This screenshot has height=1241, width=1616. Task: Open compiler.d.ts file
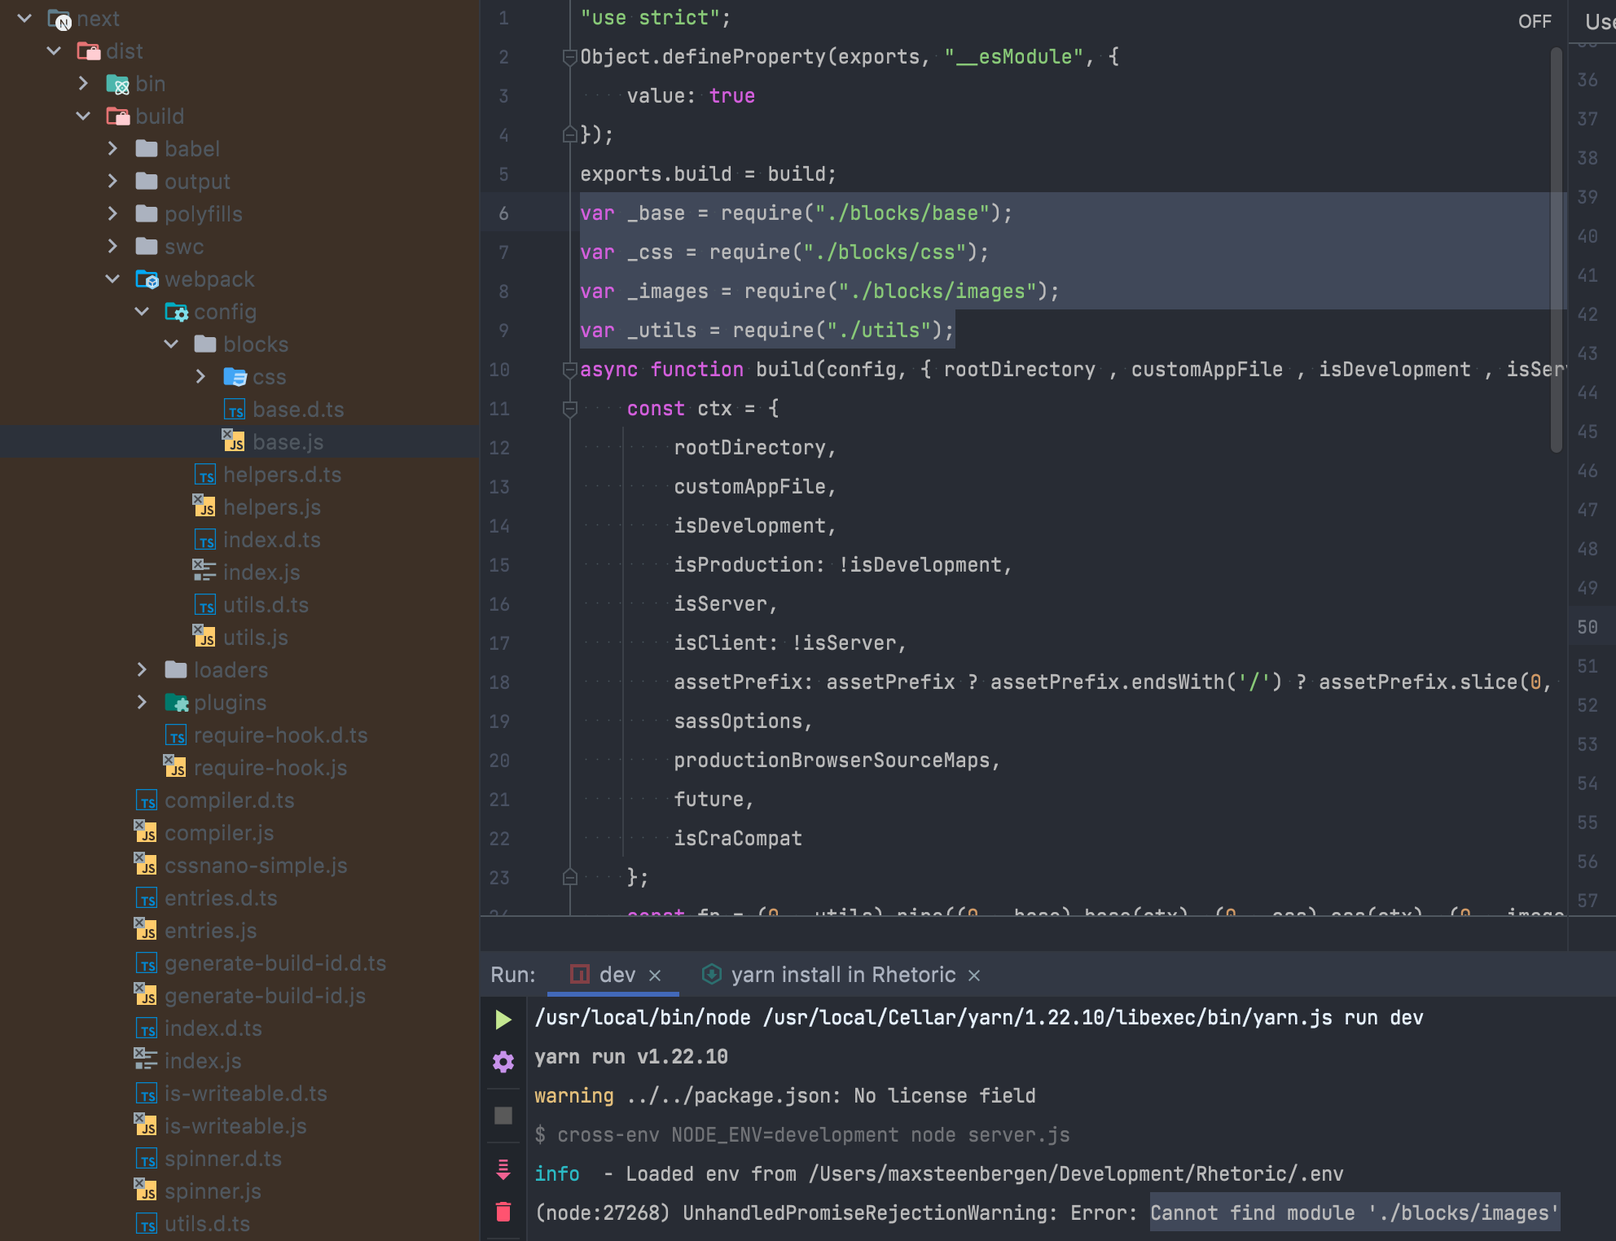(230, 800)
